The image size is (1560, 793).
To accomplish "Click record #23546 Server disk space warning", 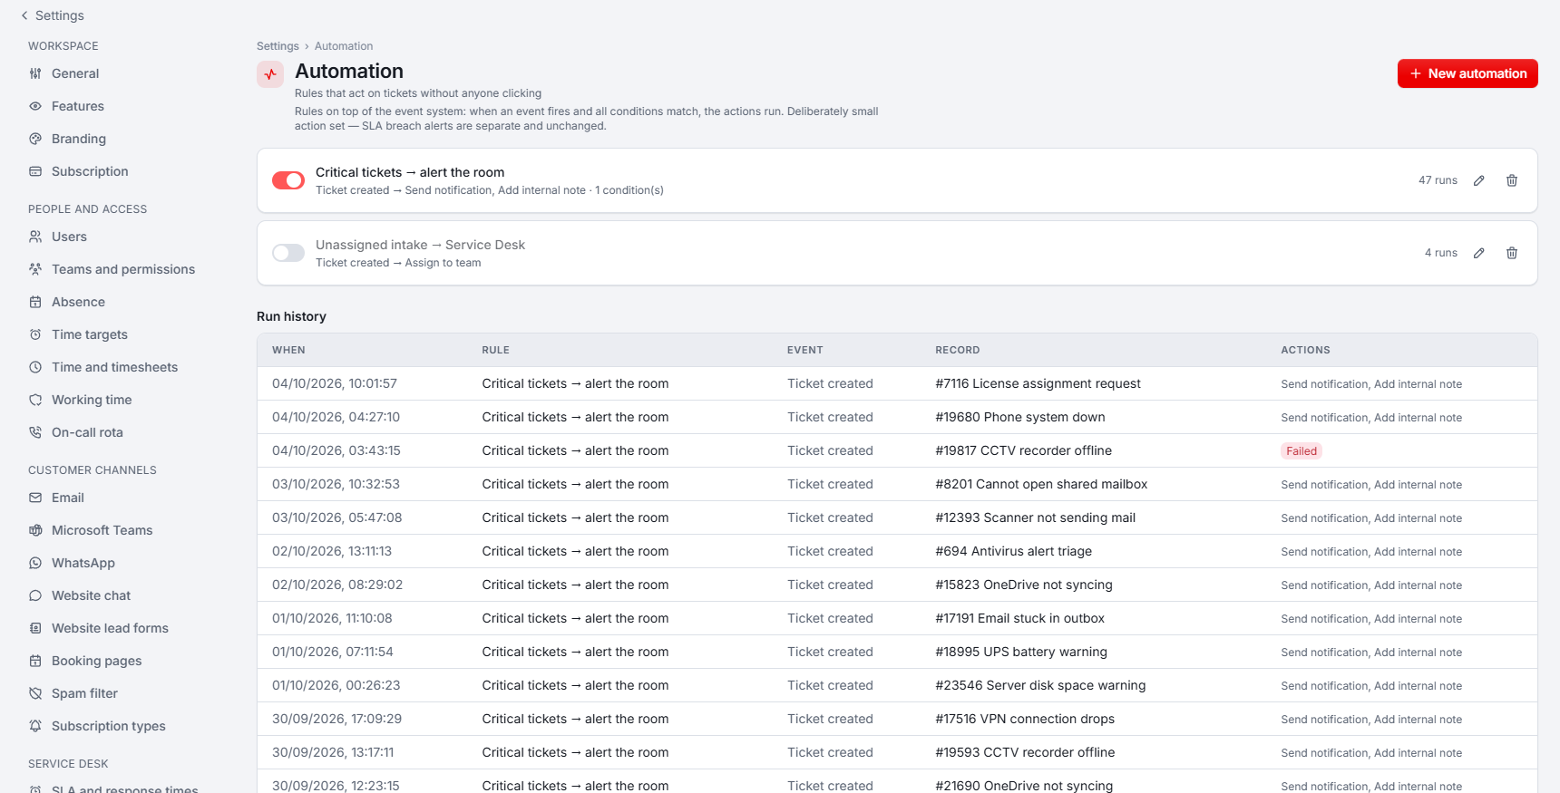I will 1040,685.
